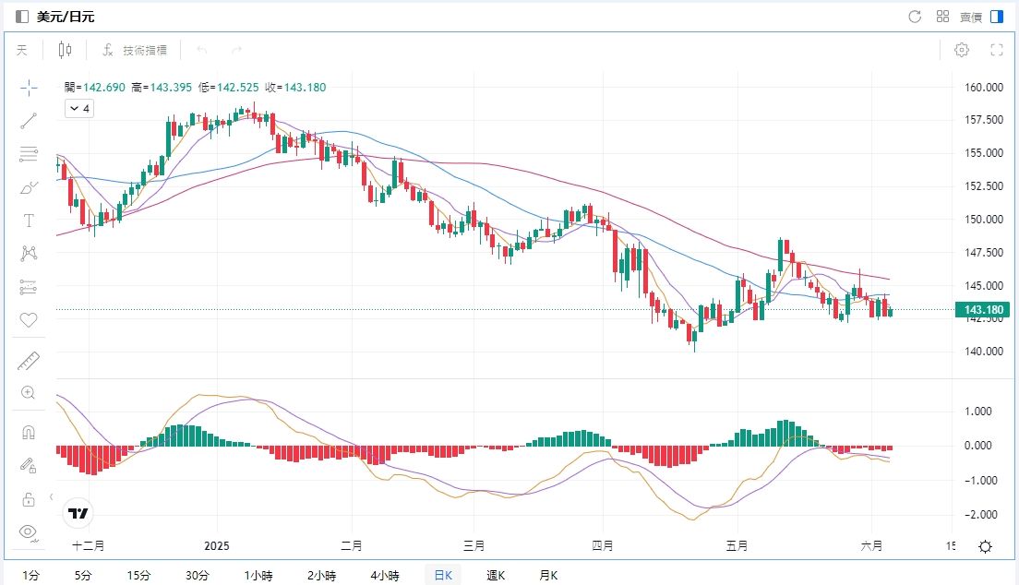Hide all drawings with eye icon
The width and height of the screenshot is (1019, 585).
pyautogui.click(x=29, y=531)
